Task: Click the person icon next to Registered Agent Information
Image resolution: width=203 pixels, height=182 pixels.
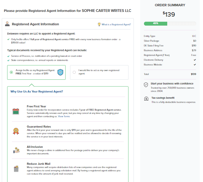Action: click(x=7, y=24)
